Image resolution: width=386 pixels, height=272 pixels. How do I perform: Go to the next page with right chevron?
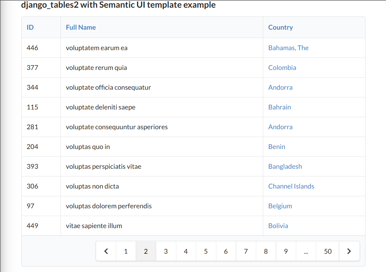click(349, 251)
